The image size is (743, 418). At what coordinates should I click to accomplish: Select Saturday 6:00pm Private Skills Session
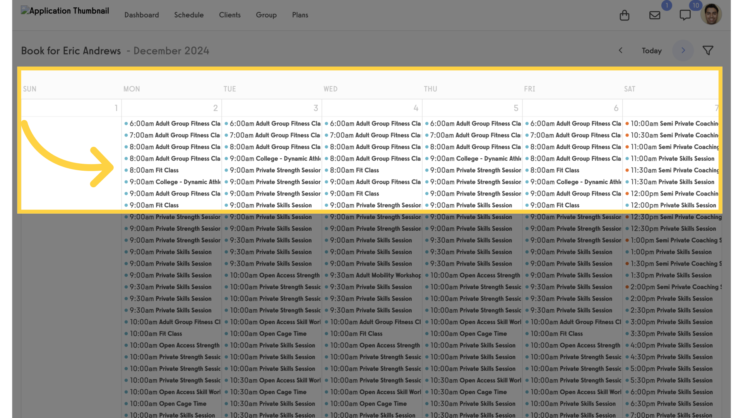[669, 392]
